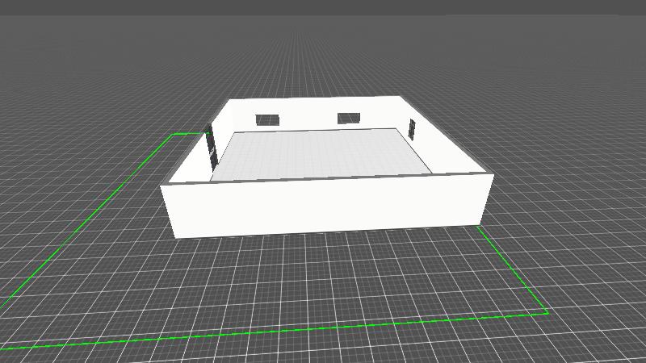
Task: Click the small window on the right wall
Action: point(412,129)
